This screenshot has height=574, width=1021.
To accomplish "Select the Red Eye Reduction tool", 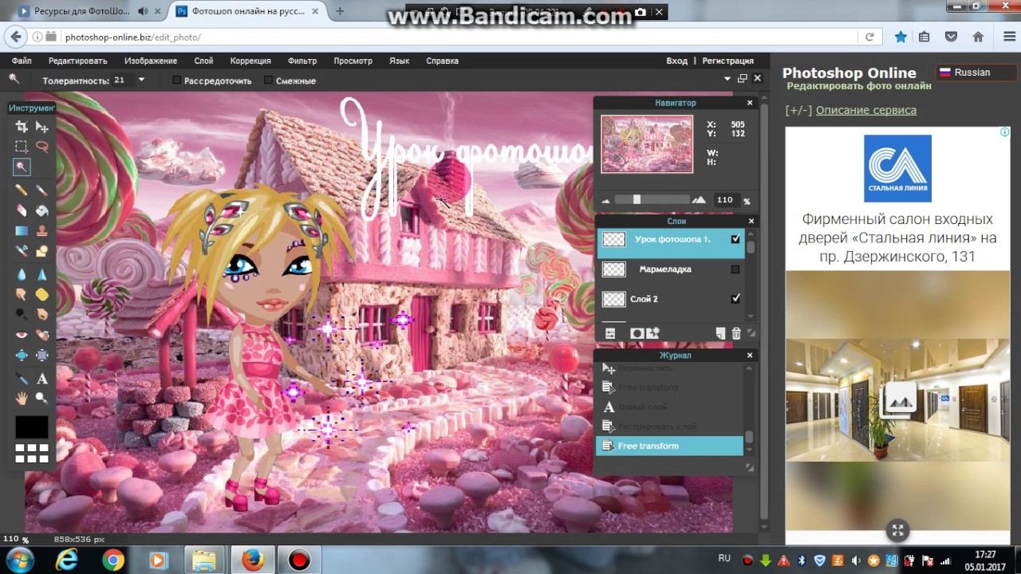I will [22, 335].
